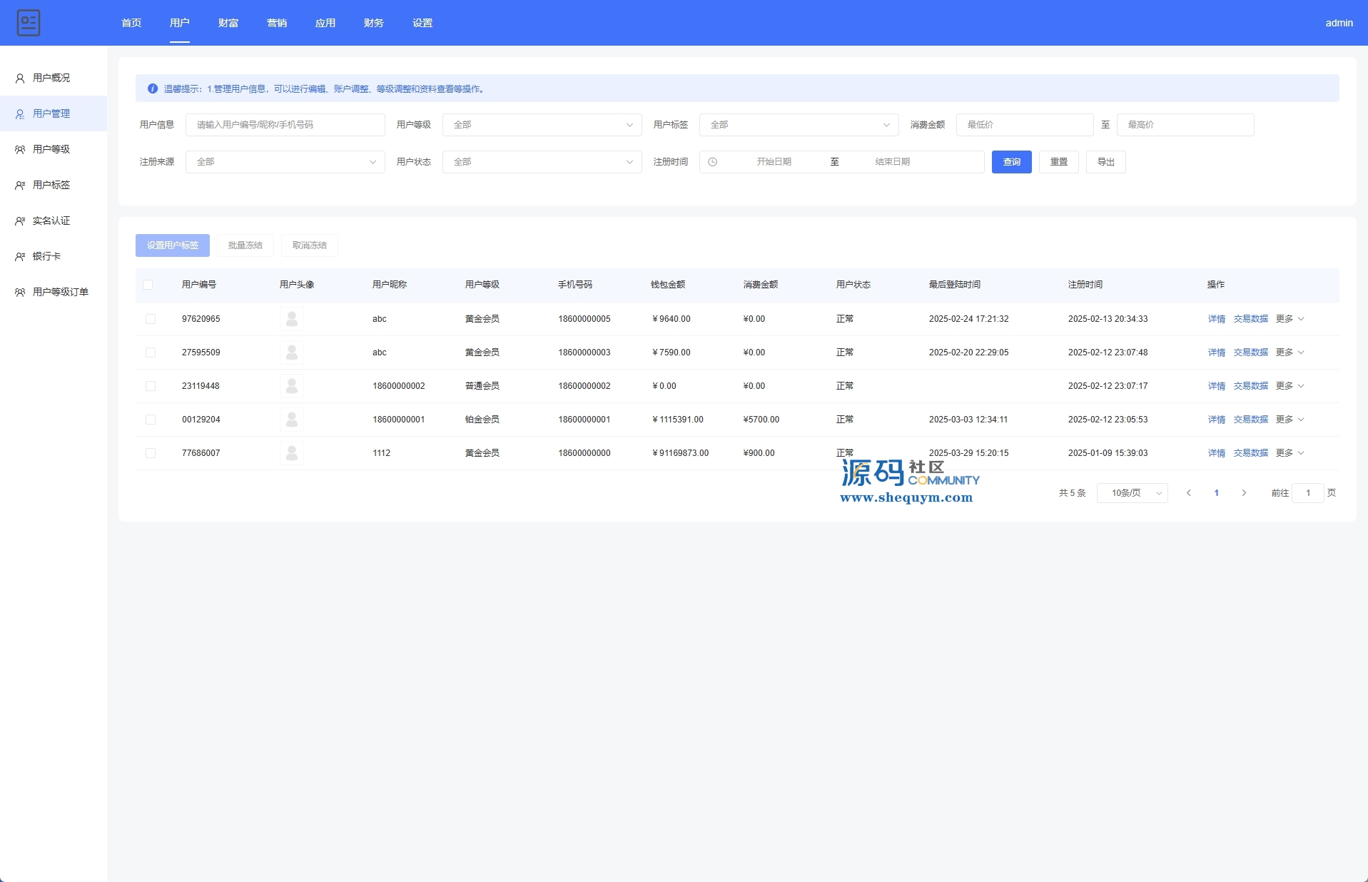Click the 用户标签 sidebar icon
The height and width of the screenshot is (882, 1368).
(20, 186)
